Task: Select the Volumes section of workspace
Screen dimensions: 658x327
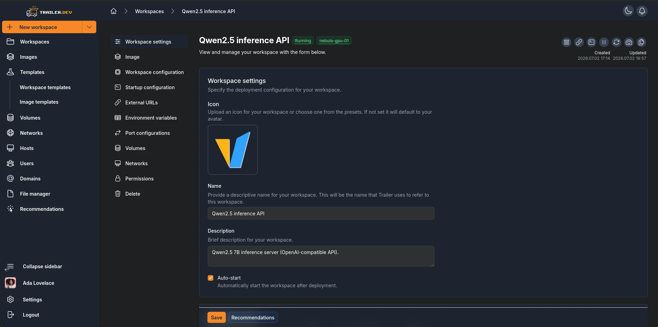Action: click(x=149, y=148)
